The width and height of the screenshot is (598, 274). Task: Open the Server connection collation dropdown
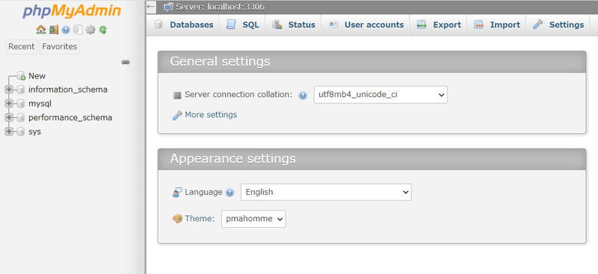point(380,95)
